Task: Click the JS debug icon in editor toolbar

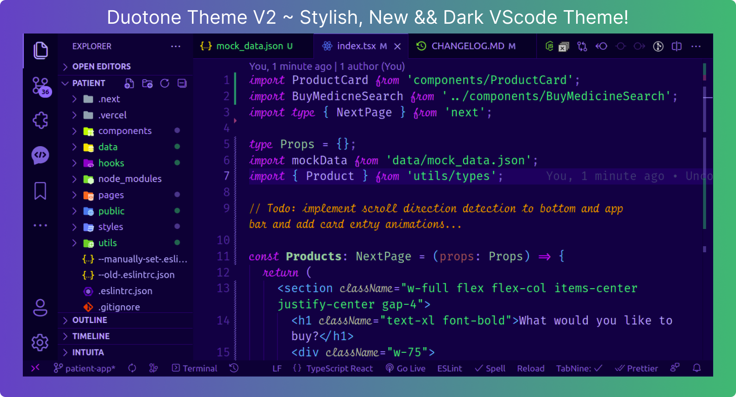Action: pyautogui.click(x=550, y=46)
